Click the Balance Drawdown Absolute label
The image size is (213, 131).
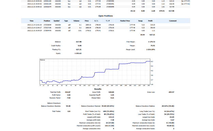point(51,106)
